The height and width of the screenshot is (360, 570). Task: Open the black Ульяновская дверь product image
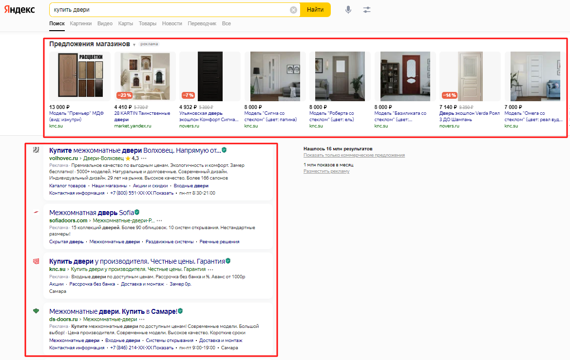coord(210,76)
